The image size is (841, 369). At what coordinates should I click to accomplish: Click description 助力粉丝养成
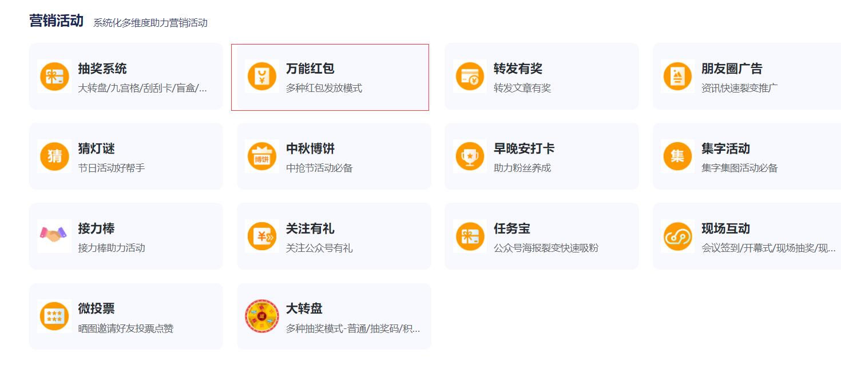tap(522, 168)
